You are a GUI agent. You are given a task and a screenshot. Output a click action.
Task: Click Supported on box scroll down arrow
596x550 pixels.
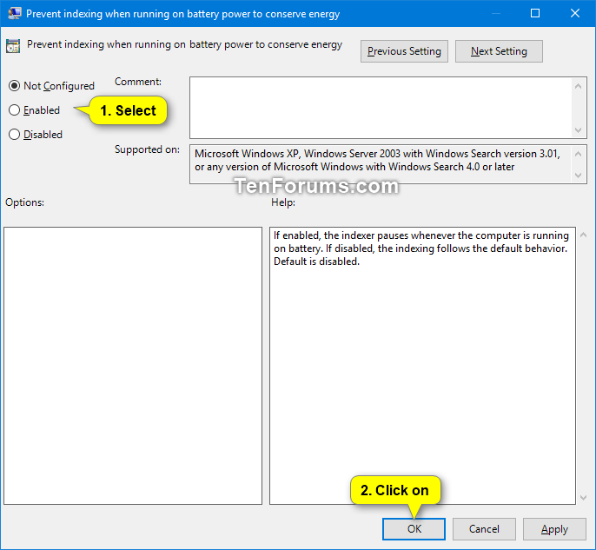pyautogui.click(x=578, y=176)
